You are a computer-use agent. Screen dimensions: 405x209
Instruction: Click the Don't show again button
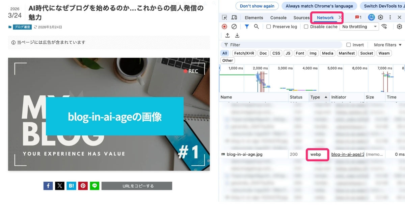pyautogui.click(x=257, y=6)
